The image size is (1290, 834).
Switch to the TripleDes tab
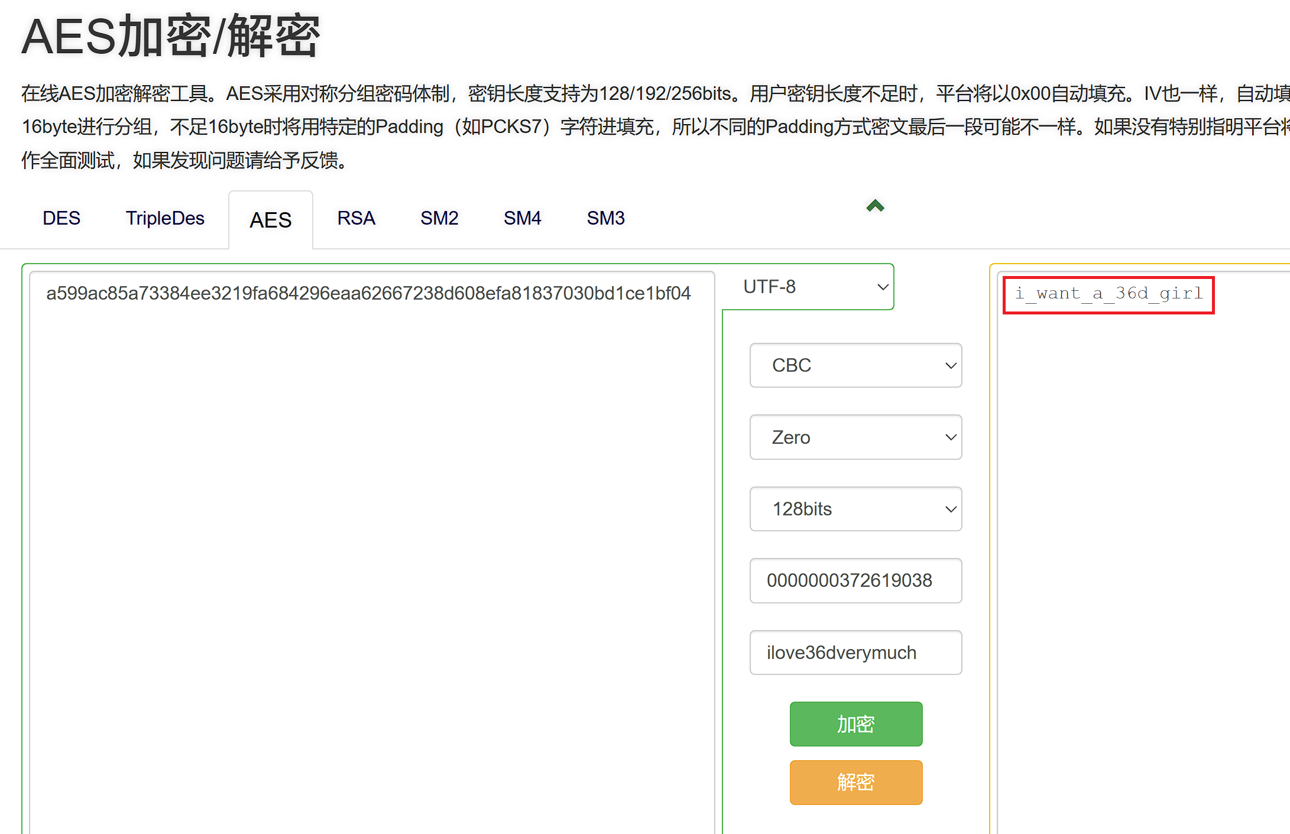(x=165, y=218)
